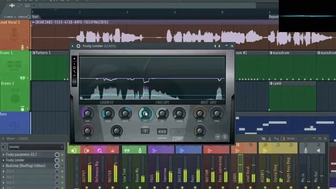Toggle Fruity parametric EQ 2 slot LED
Viewport: 336px width, 189px height.
pyautogui.click(x=62, y=154)
